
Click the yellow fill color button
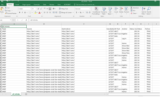coord(35,13)
